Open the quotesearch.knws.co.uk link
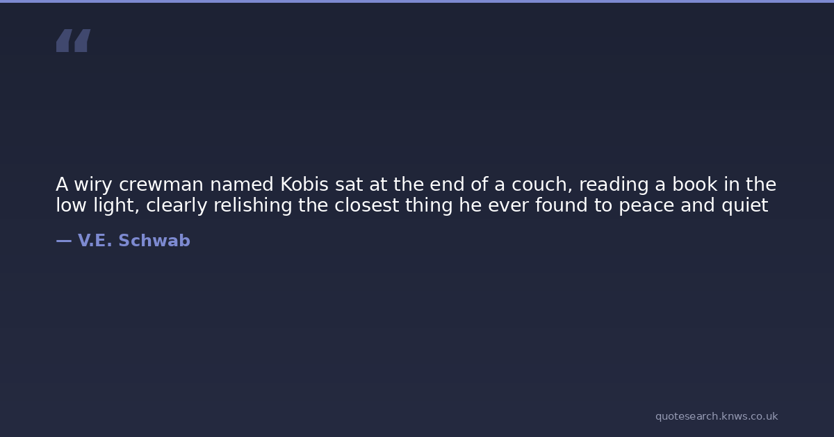 click(716, 416)
